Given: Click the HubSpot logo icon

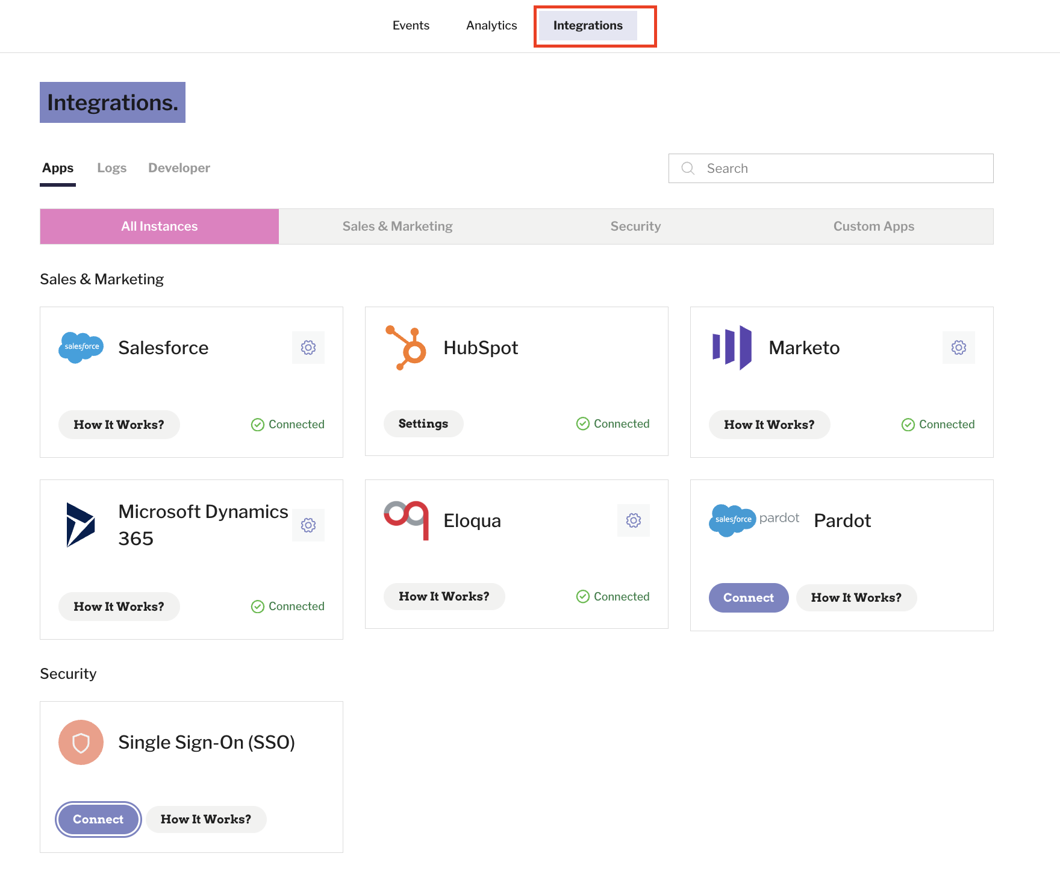Looking at the screenshot, I should click(x=406, y=348).
